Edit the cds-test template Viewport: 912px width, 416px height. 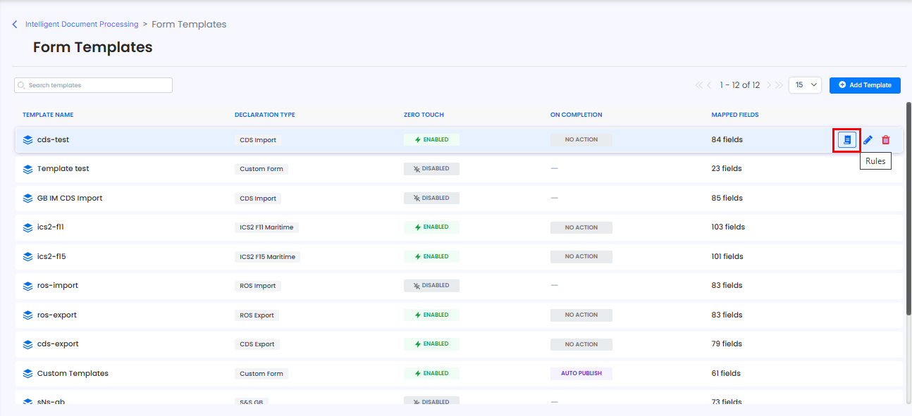click(868, 139)
